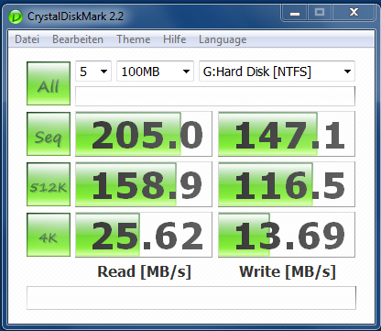
Task: Click the Read [MB/s] column label
Action: point(144,271)
